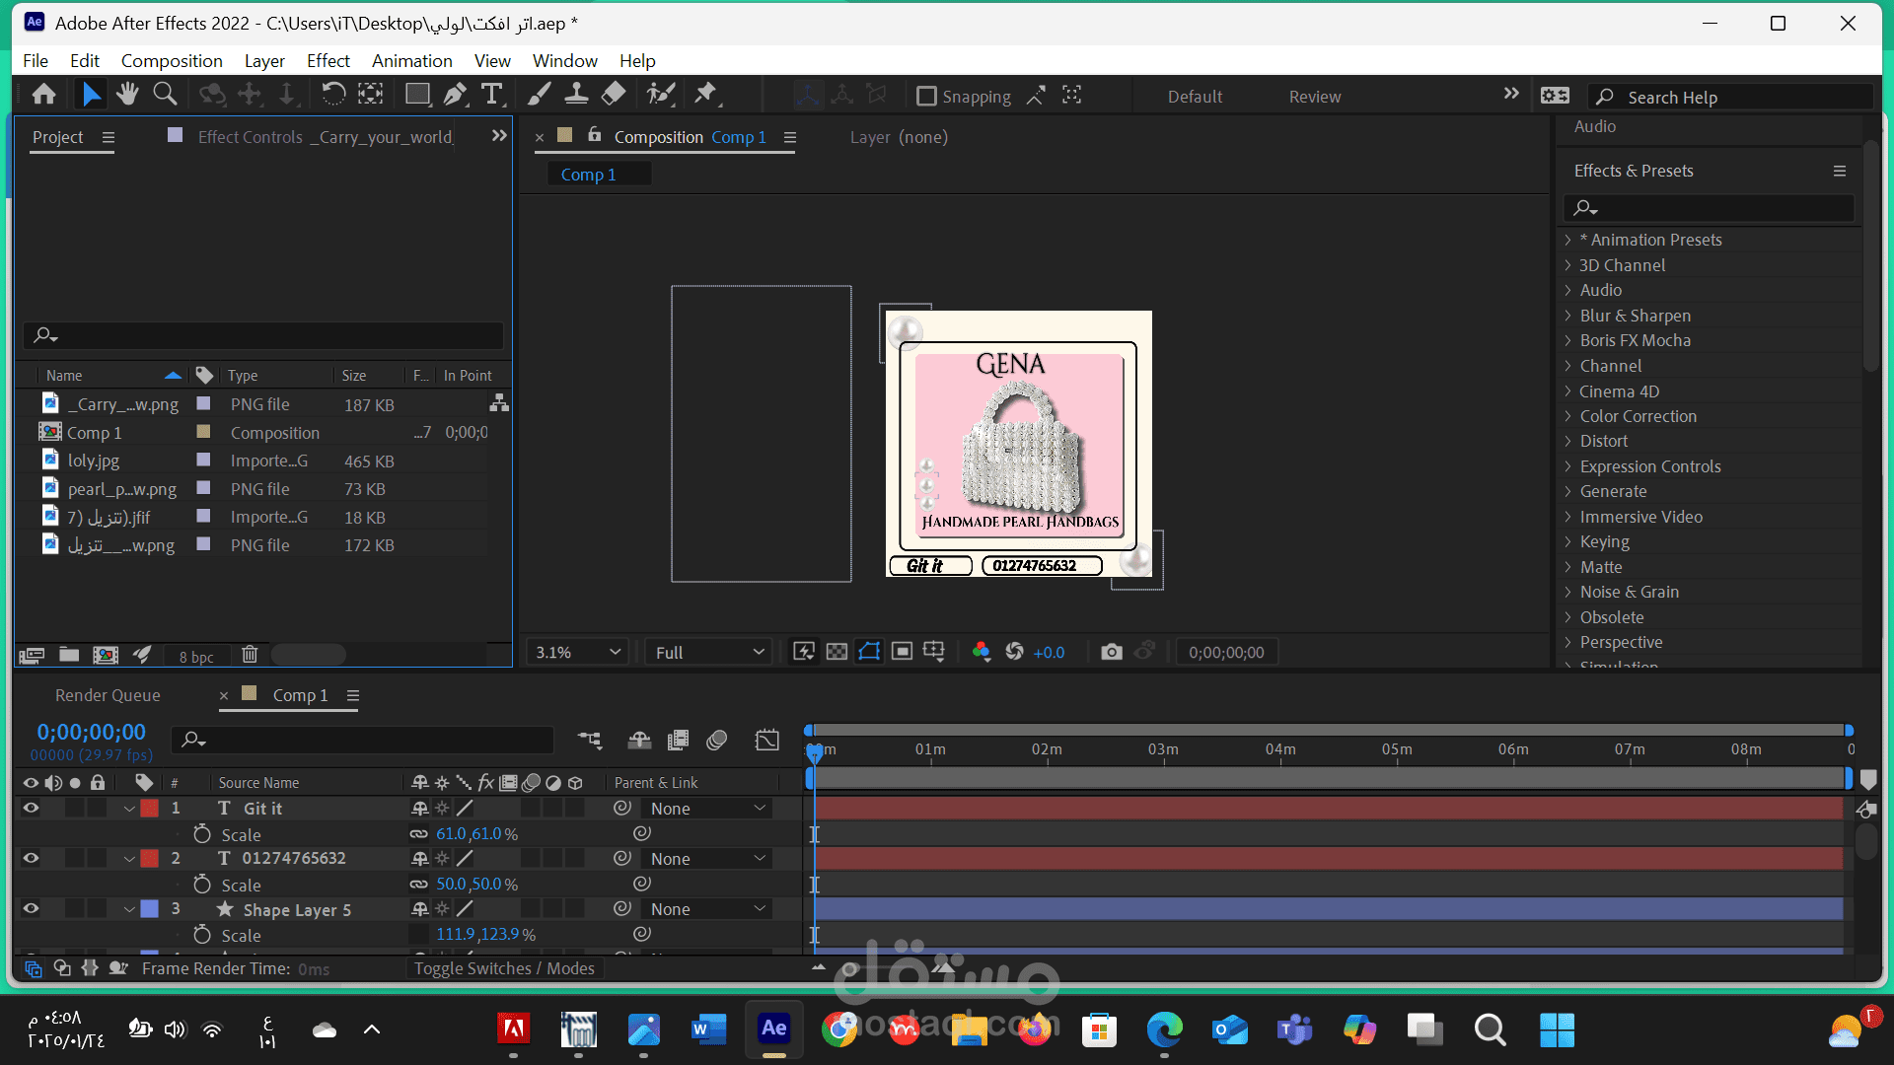Click the red label swatch of layer 2
The height and width of the screenshot is (1065, 1894).
point(150,859)
